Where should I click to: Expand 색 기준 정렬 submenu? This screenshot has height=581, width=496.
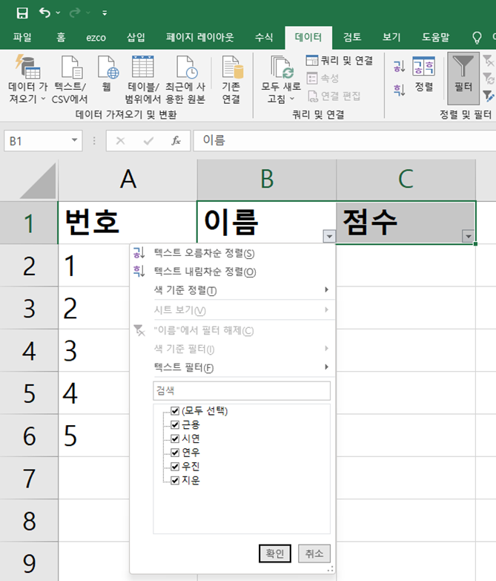pos(233,290)
